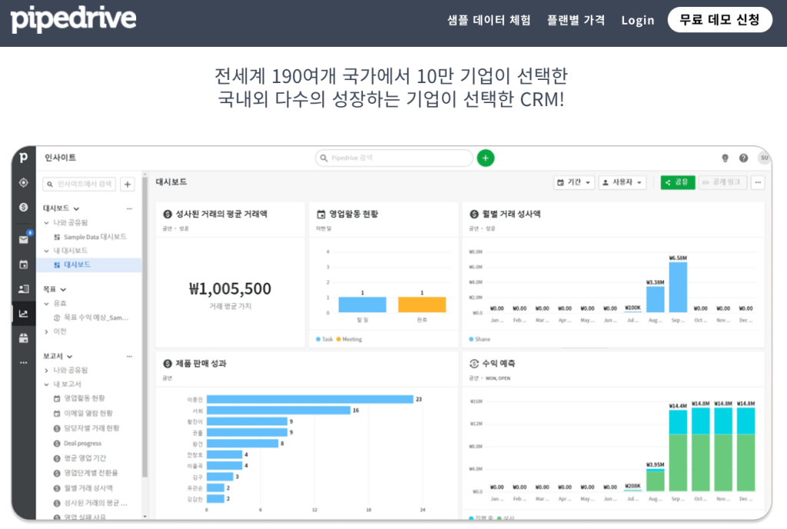The width and height of the screenshot is (787, 529).
Task: Collapse 유효 goals group
Action: [47, 304]
